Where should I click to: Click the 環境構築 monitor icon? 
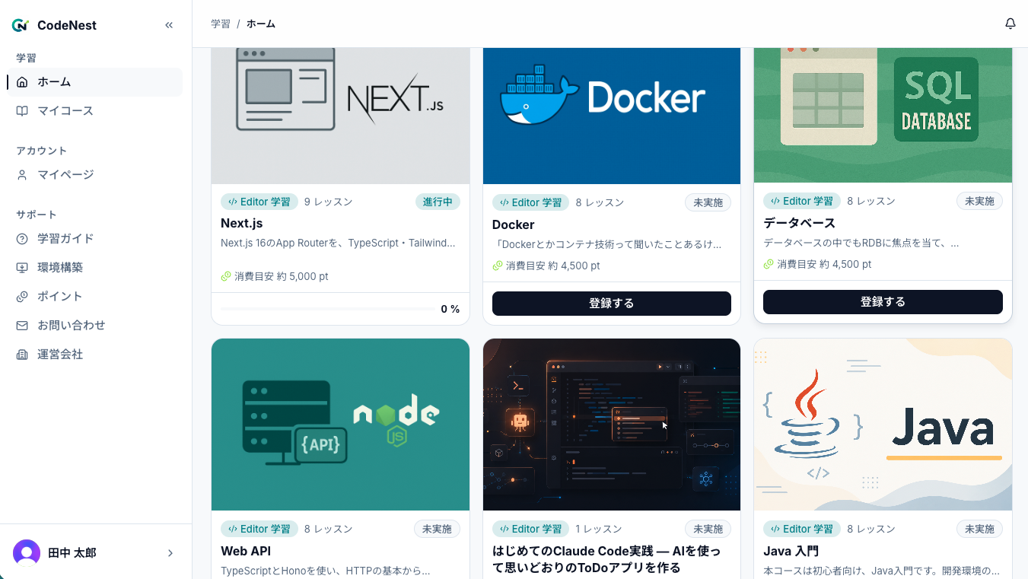pos(22,268)
